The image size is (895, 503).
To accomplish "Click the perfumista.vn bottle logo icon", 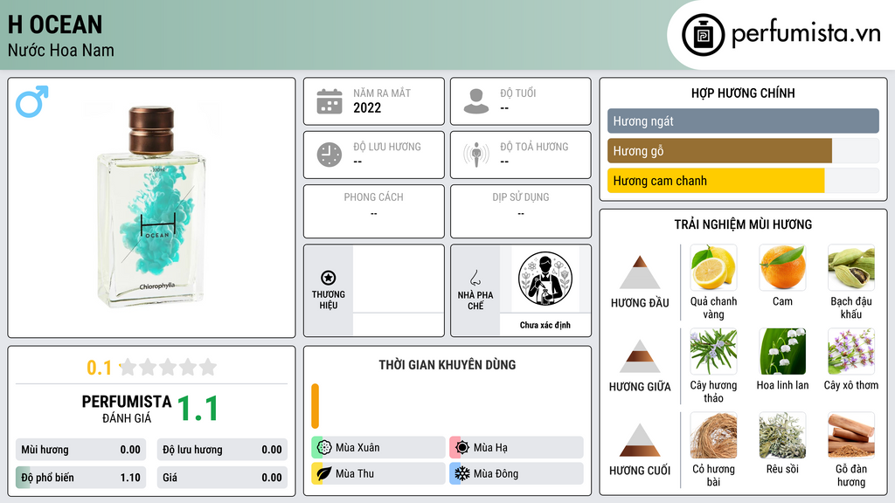I will (x=704, y=35).
